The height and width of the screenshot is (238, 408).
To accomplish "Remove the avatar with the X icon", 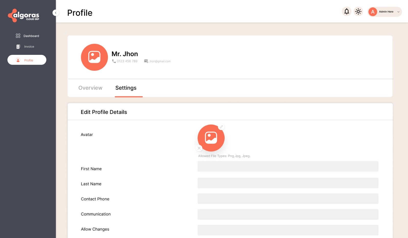I will coord(199,148).
